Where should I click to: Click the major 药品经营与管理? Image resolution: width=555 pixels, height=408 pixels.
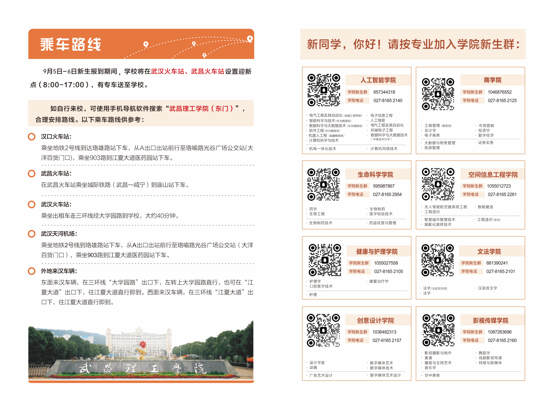click(383, 223)
